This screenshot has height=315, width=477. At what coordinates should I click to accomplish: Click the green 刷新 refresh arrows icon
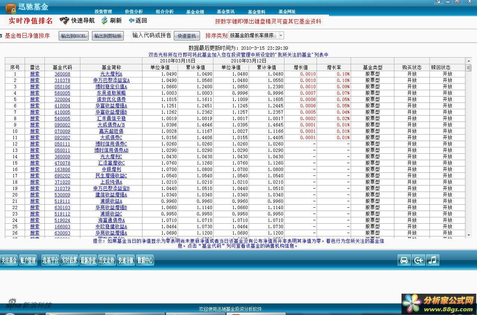105,21
